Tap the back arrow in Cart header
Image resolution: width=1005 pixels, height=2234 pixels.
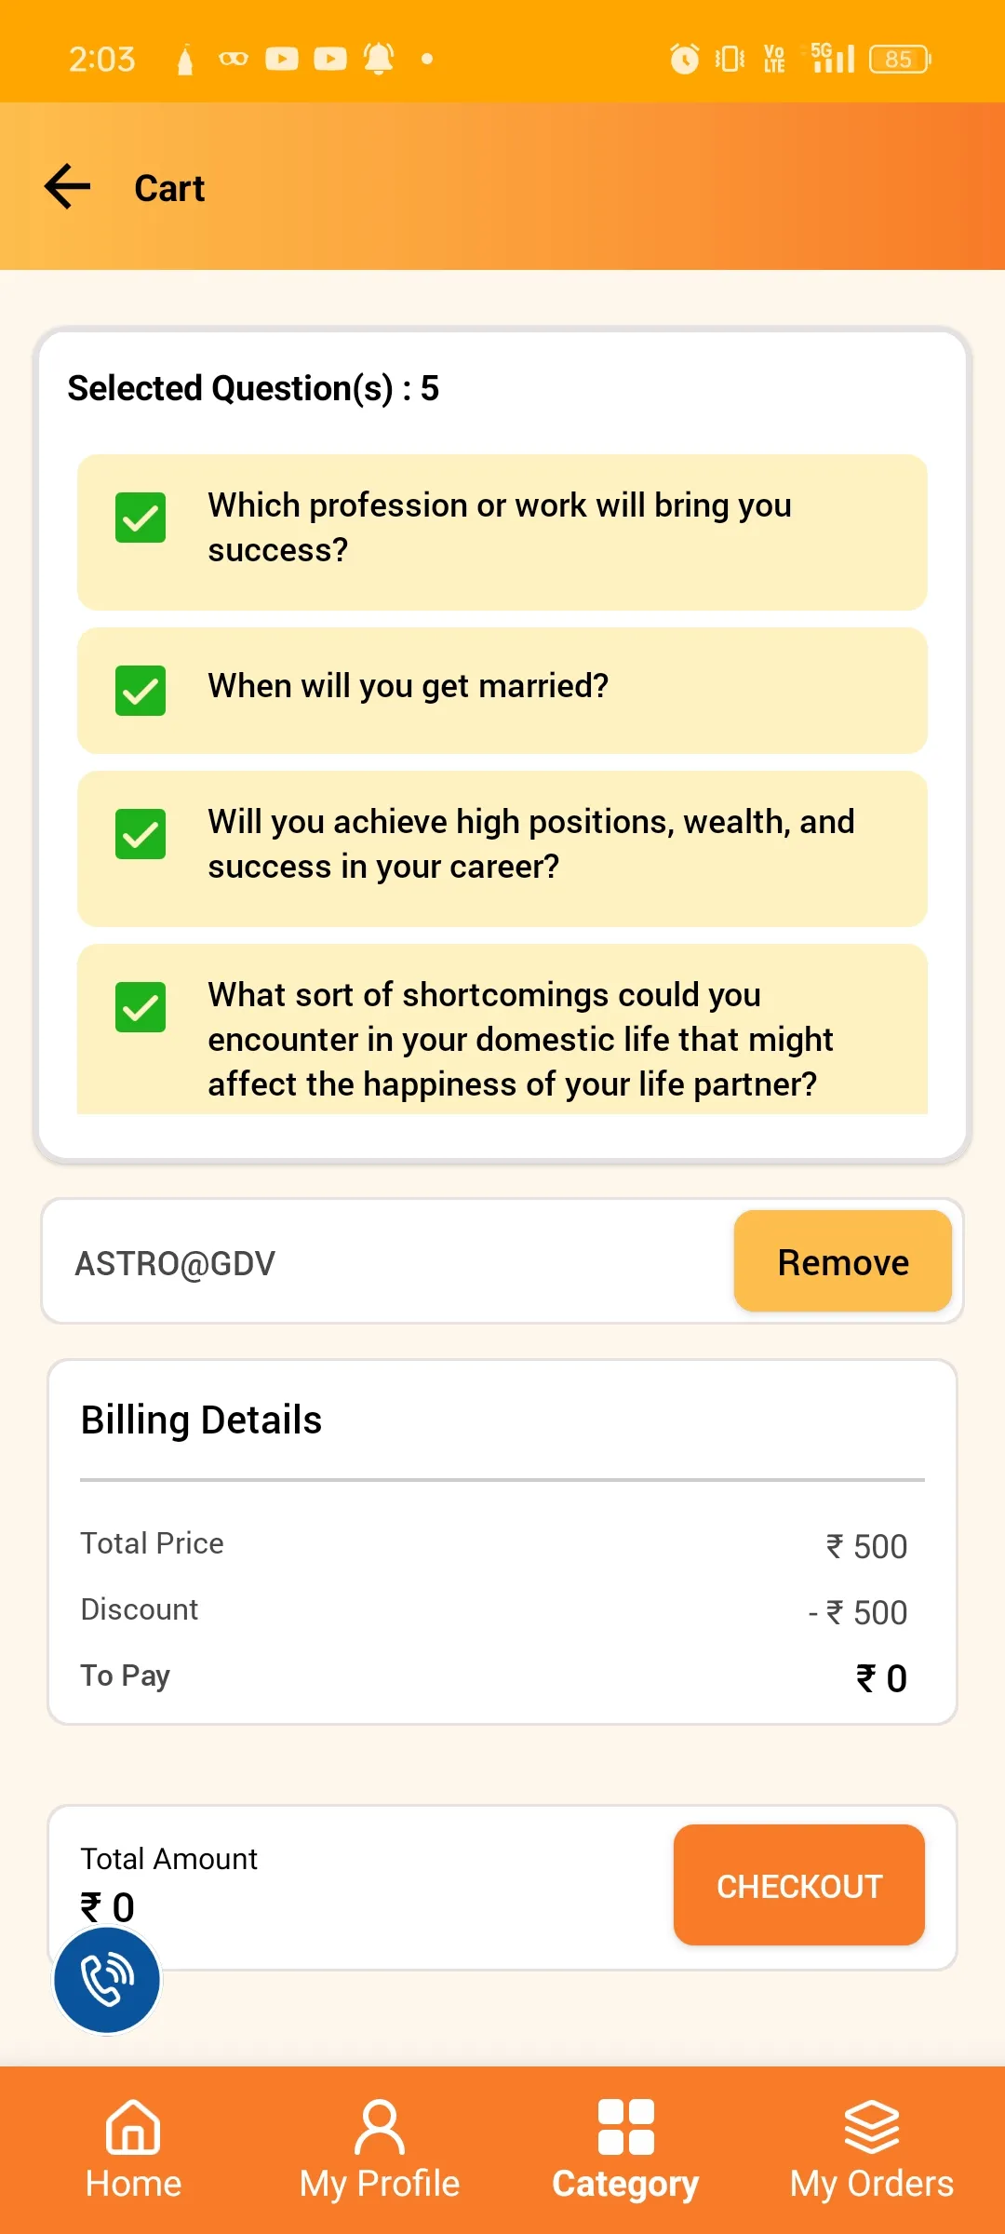point(68,187)
